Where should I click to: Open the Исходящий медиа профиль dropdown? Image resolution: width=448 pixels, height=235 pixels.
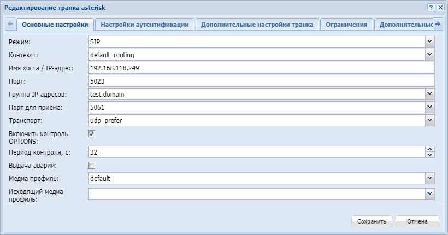click(429, 193)
